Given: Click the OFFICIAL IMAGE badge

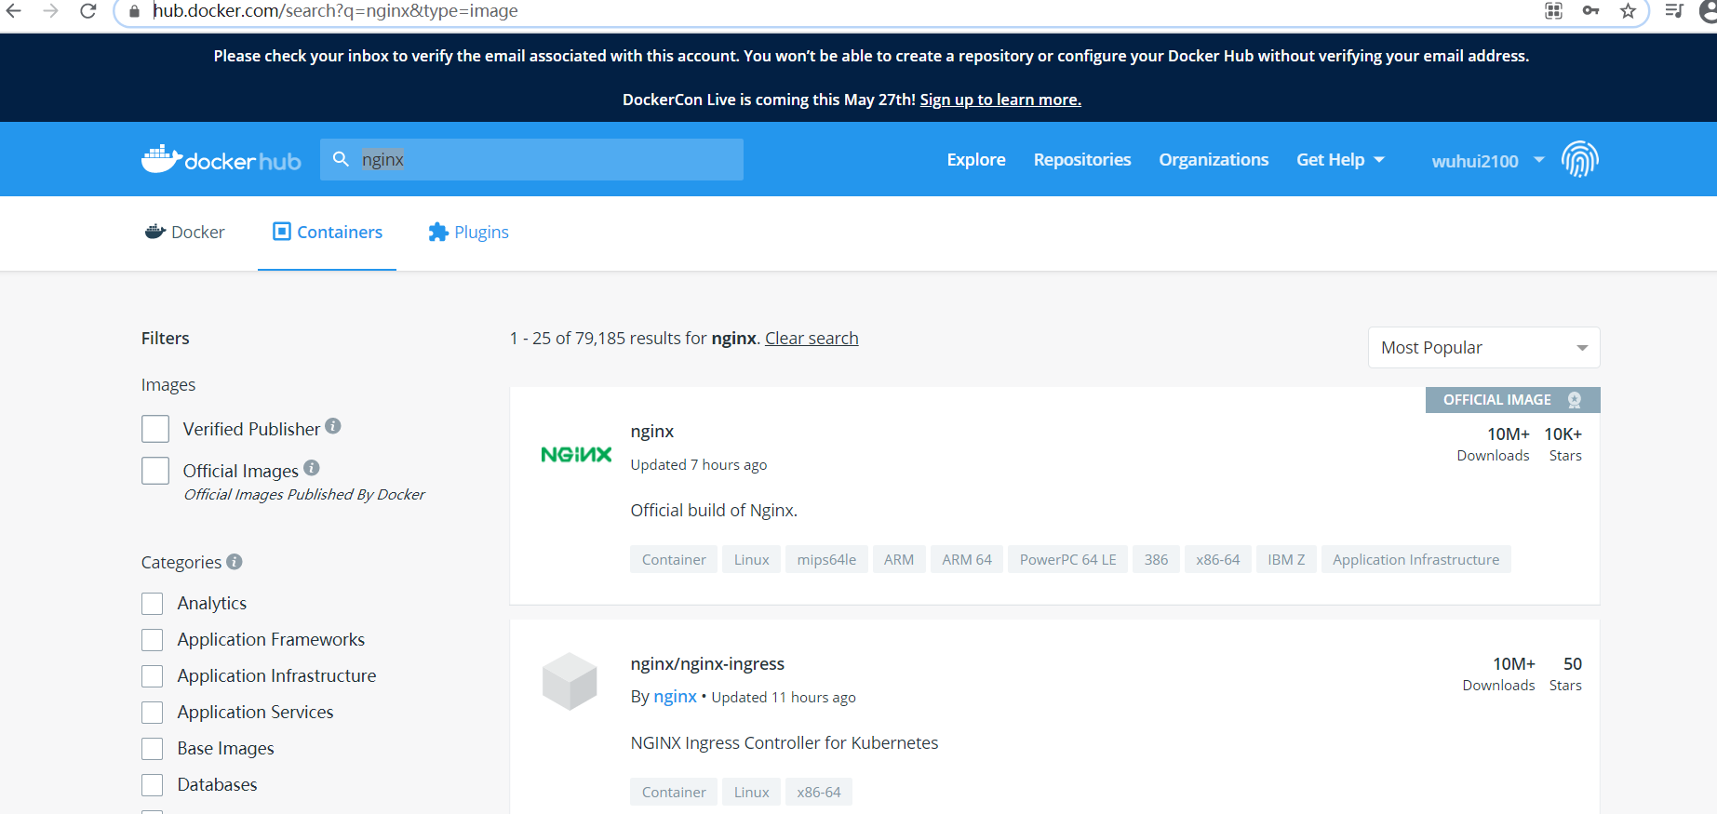Looking at the screenshot, I should click(1513, 400).
